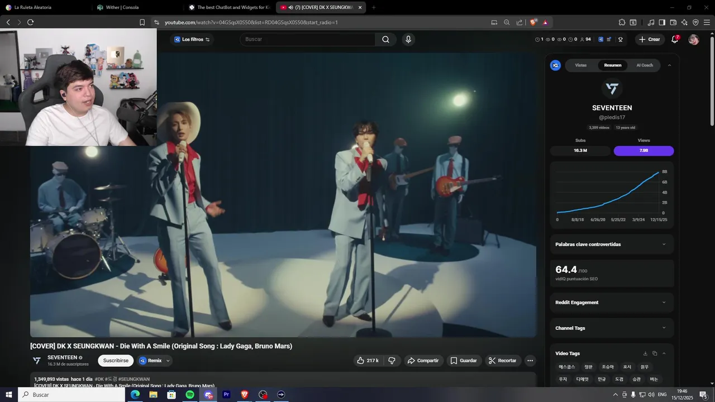Open the AI Coach tab
The image size is (715, 402).
click(645, 65)
